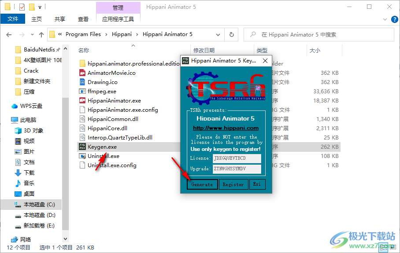The height and width of the screenshot is (253, 400).
Task: Click properties icon in quick access toolbar
Action: [x=22, y=7]
